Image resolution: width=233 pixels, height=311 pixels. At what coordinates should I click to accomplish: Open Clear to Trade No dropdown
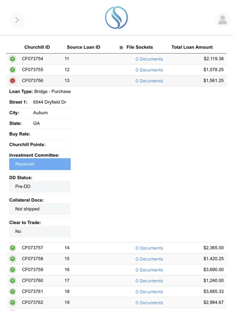point(40,231)
